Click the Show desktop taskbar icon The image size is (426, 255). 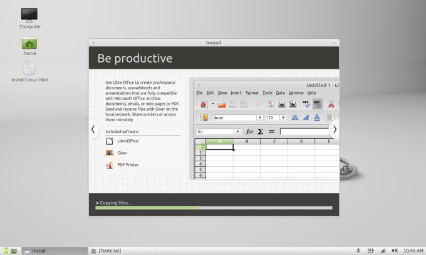point(14,251)
